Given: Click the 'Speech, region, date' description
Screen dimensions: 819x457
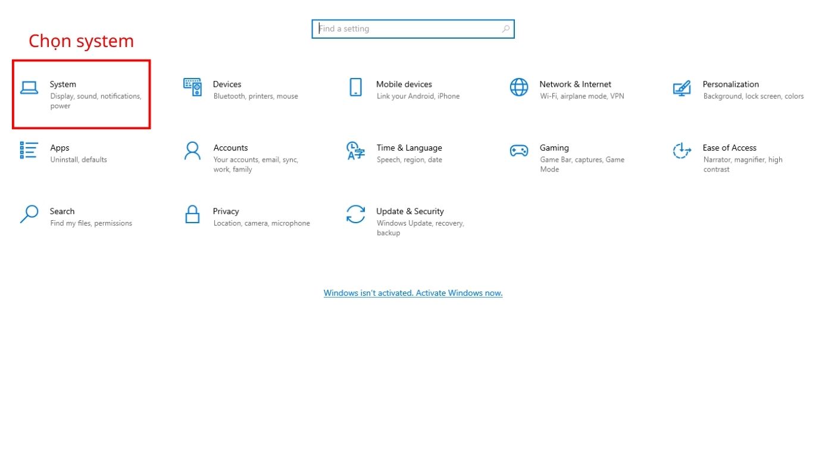Looking at the screenshot, I should pyautogui.click(x=409, y=160).
